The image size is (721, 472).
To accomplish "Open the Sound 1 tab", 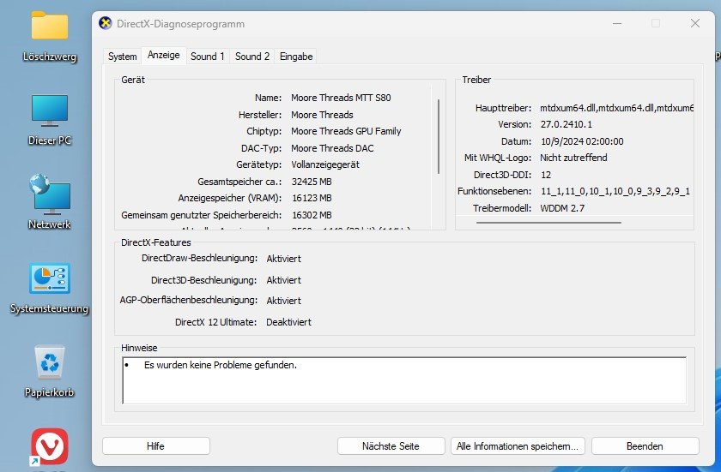I will (208, 57).
